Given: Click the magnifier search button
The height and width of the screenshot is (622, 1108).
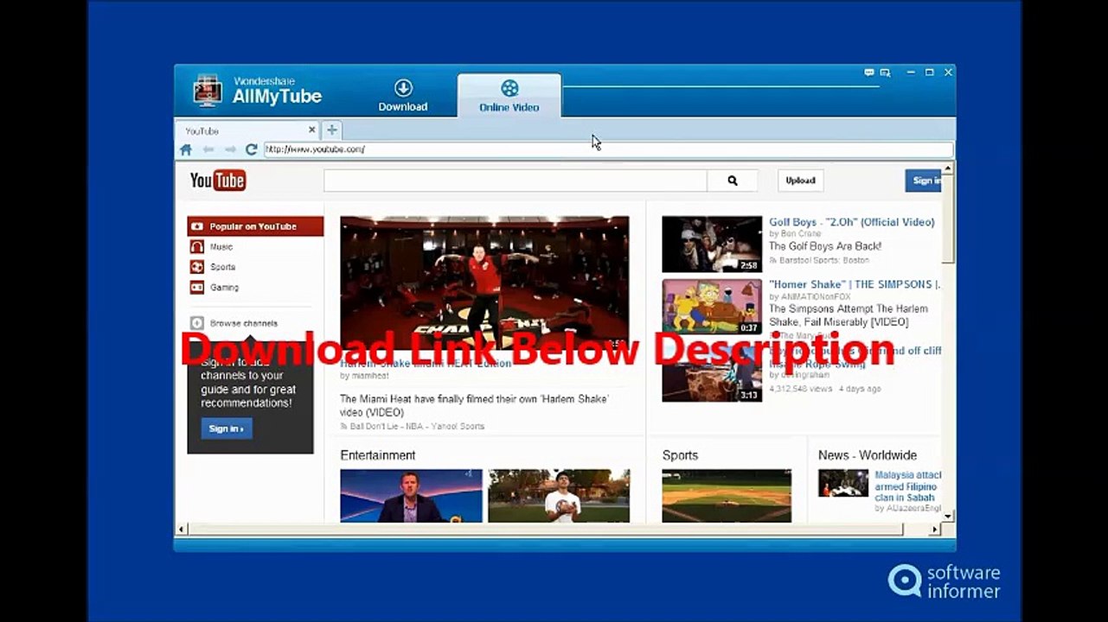Looking at the screenshot, I should (733, 181).
